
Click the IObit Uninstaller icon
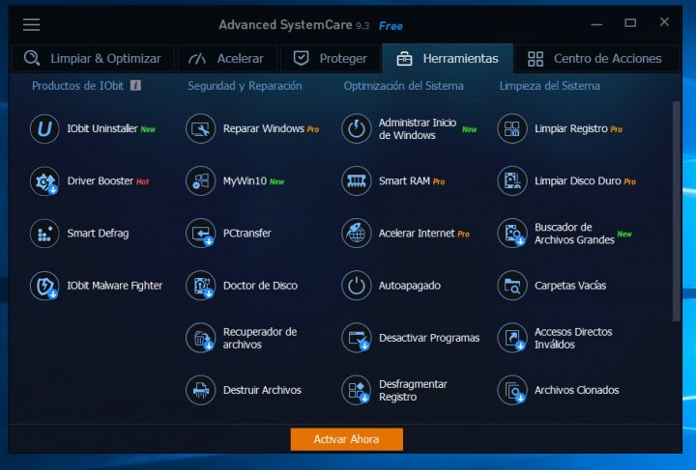click(x=44, y=129)
